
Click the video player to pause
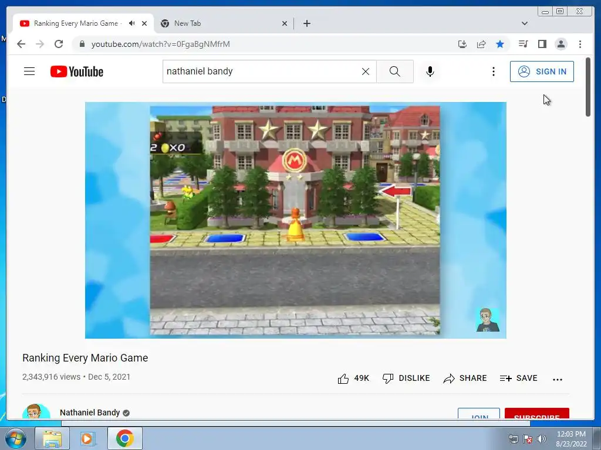coord(296,220)
